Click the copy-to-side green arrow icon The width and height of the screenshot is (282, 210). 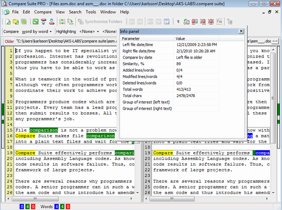(x=70, y=21)
